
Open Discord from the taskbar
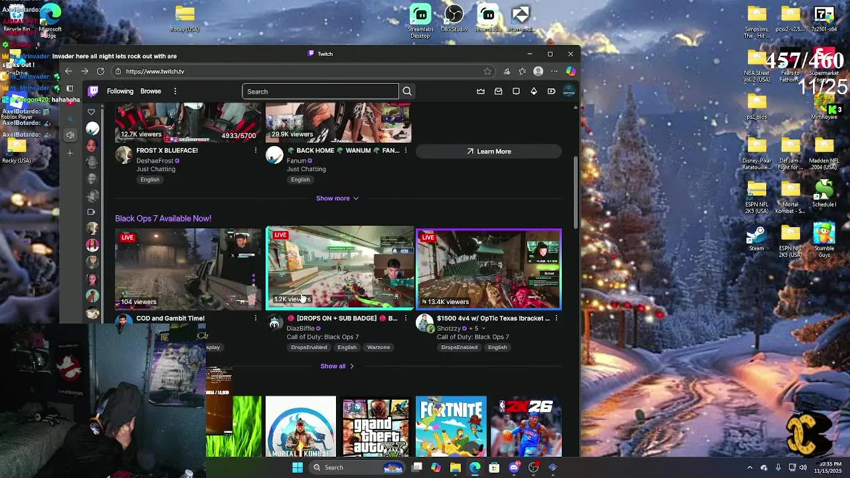(514, 467)
